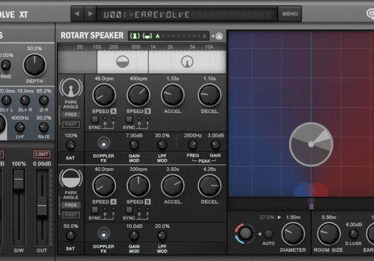Click the next preset arrow

tap(90, 14)
